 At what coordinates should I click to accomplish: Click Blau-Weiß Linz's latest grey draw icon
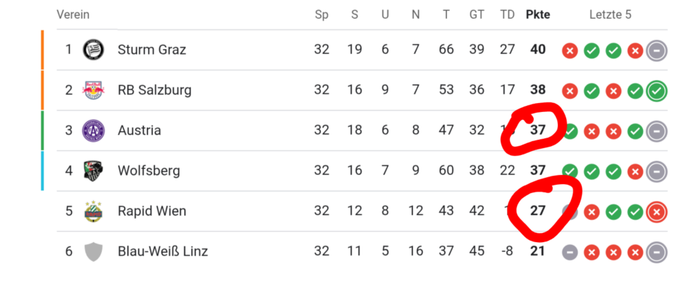657,252
